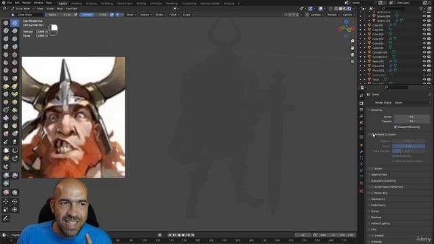Open the outliner filter funnel icon
This screenshot has width=434, height=244.
[x=422, y=9]
